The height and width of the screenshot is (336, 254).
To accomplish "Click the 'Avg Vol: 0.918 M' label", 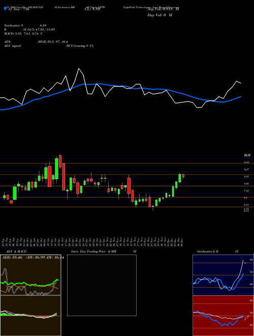I will (163, 9).
